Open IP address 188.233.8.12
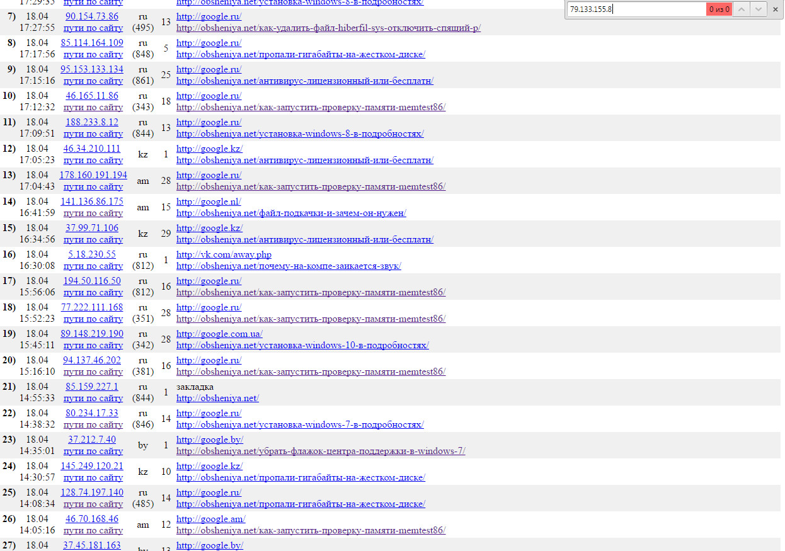The height and width of the screenshot is (551, 785). (x=92, y=122)
